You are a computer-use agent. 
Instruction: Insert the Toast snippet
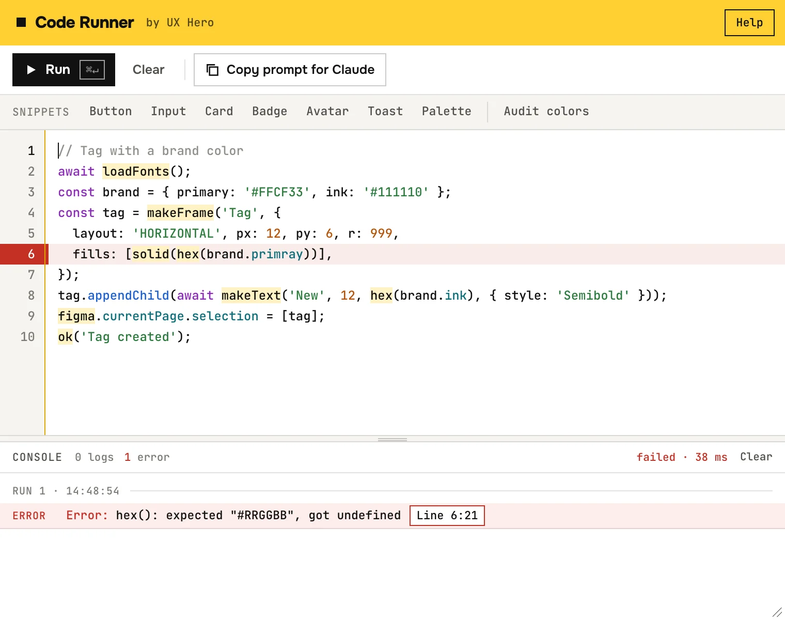tap(385, 112)
